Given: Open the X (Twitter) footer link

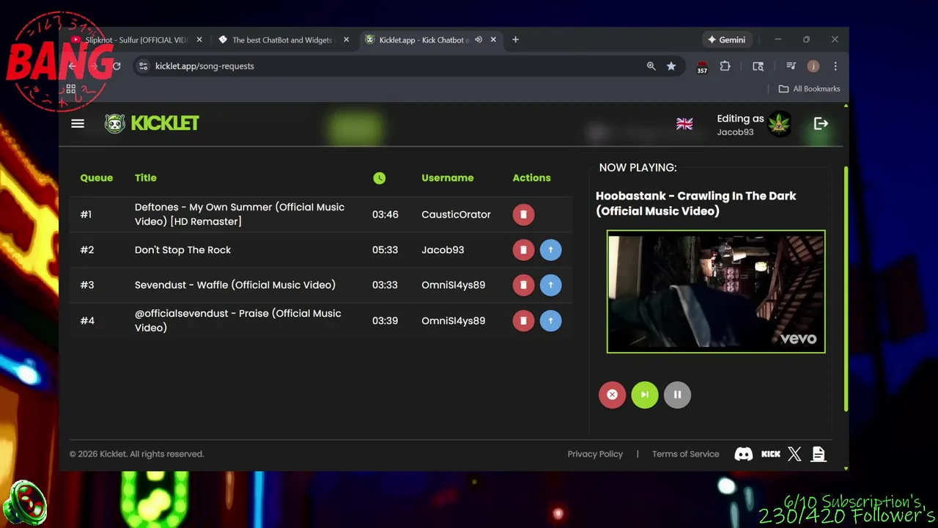Looking at the screenshot, I should tap(794, 454).
